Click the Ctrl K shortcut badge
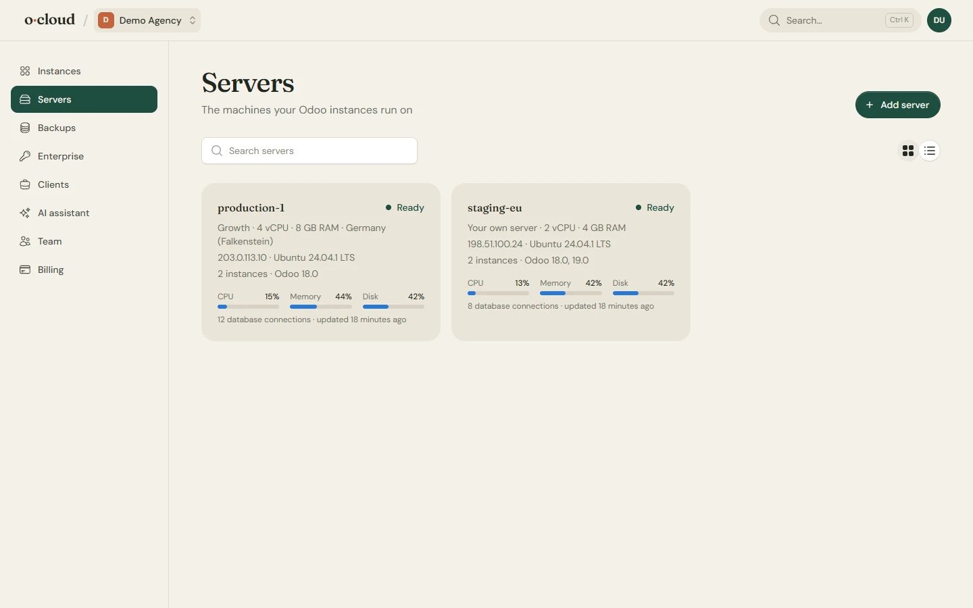 [899, 20]
